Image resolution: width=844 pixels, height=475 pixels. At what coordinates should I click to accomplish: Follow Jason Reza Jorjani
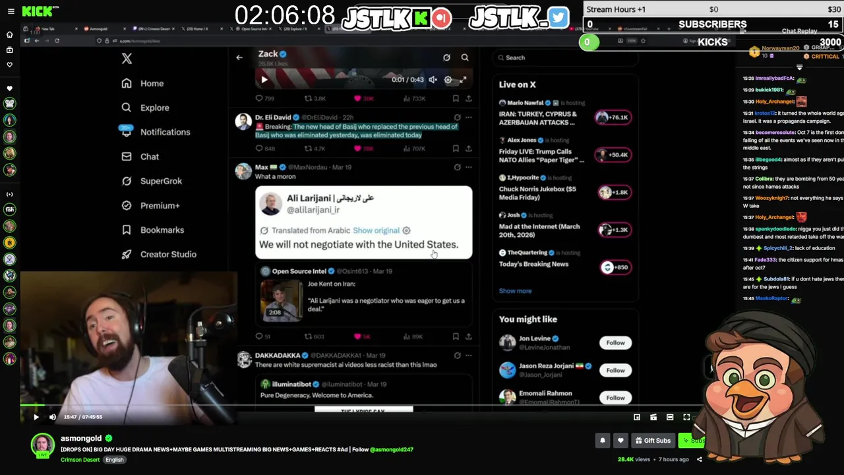615,370
